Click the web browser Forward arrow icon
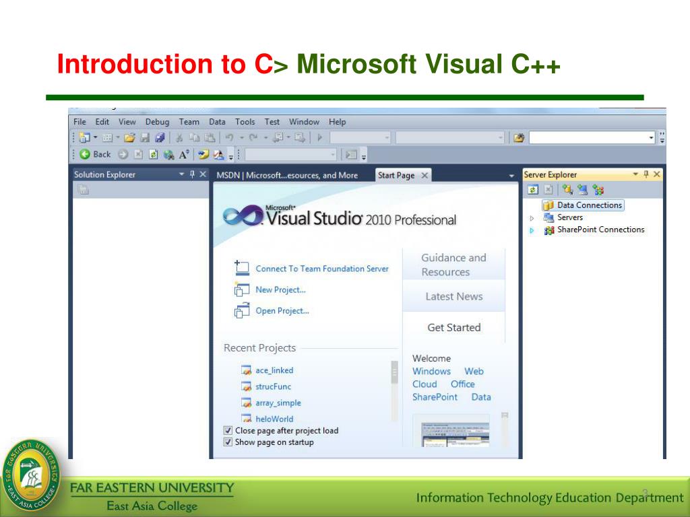Viewport: 690px width, 517px height. (123, 154)
